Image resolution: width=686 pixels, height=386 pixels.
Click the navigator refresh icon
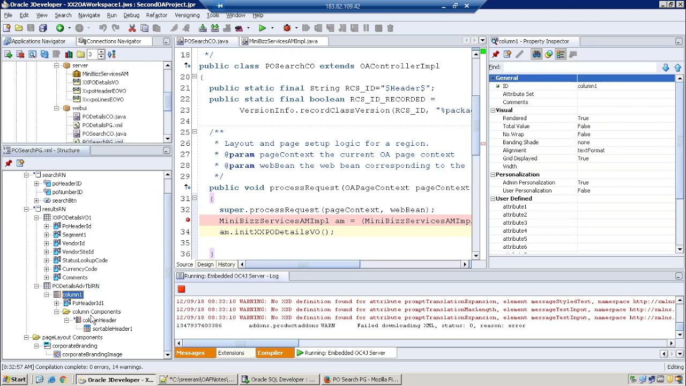(44, 54)
